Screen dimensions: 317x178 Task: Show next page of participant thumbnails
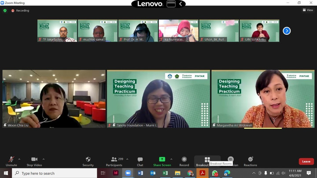(x=287, y=31)
